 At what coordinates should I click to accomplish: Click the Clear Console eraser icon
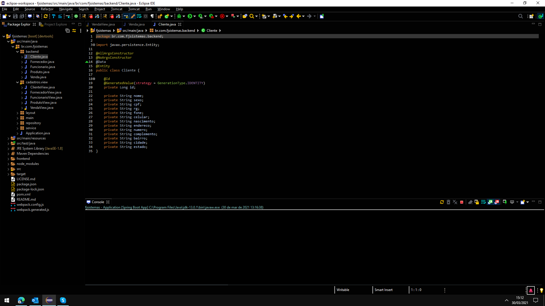470,202
